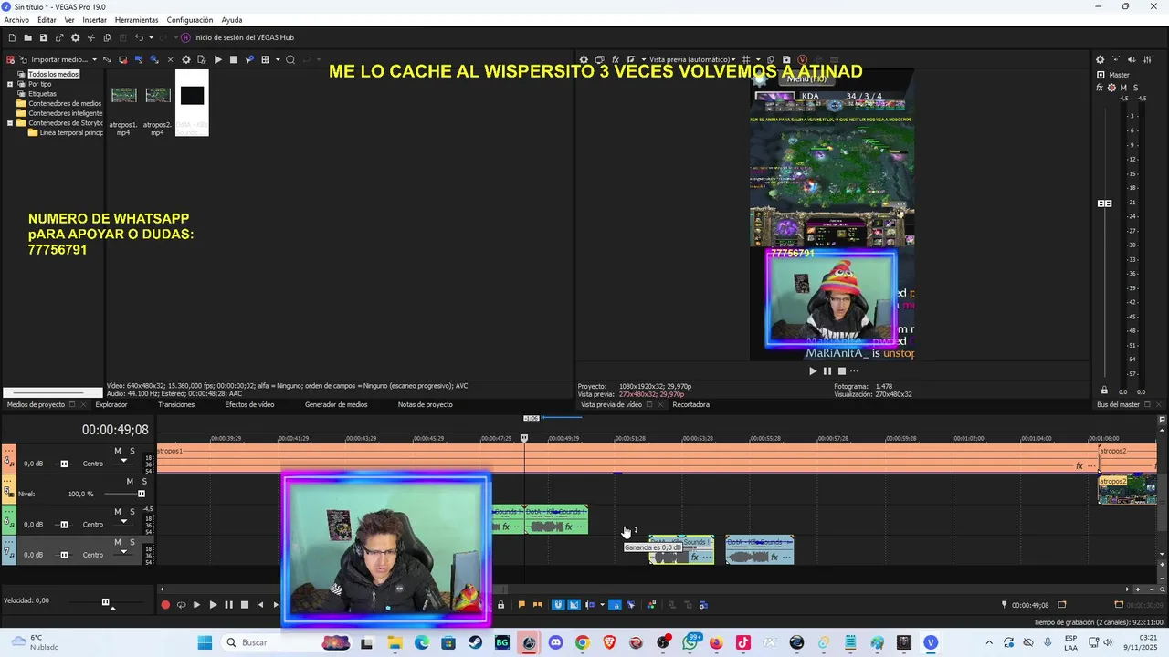
Task: Mute track 5 with M button
Action: pos(130,481)
